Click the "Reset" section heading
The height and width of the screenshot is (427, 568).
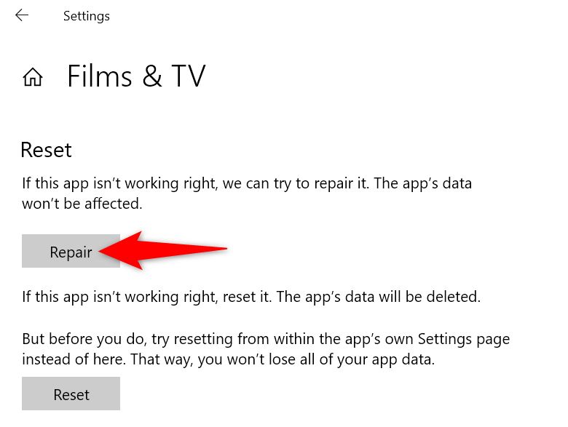[x=46, y=150]
